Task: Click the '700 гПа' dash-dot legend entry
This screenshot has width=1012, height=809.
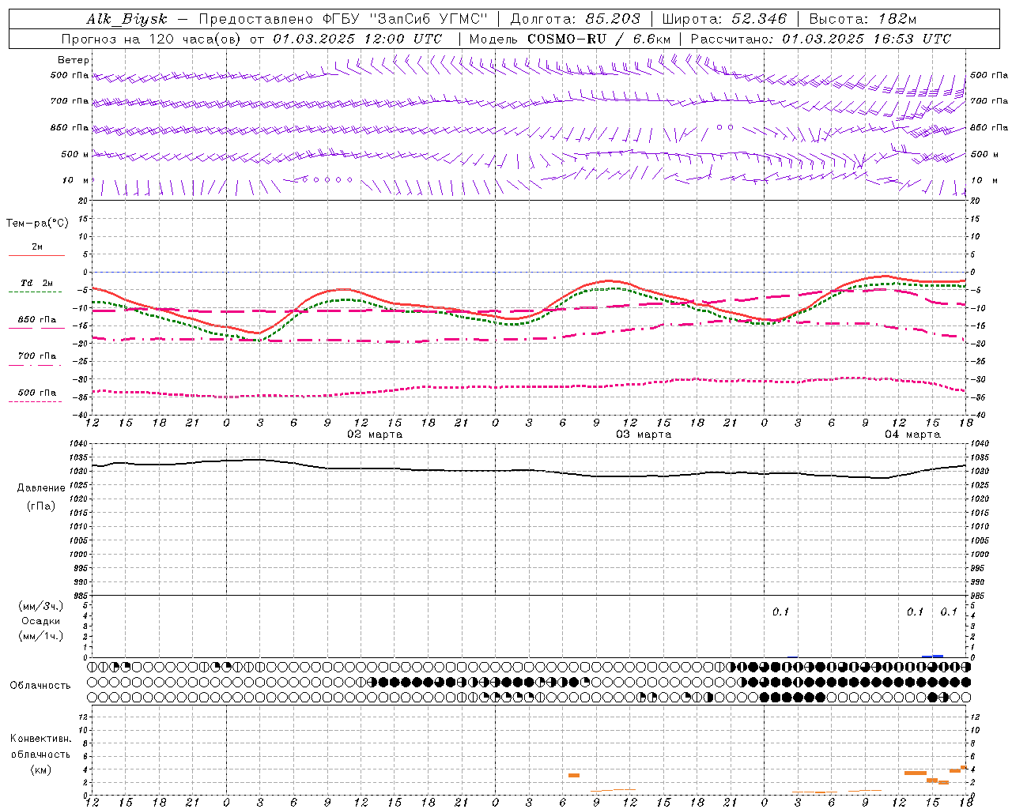Action: 37,356
